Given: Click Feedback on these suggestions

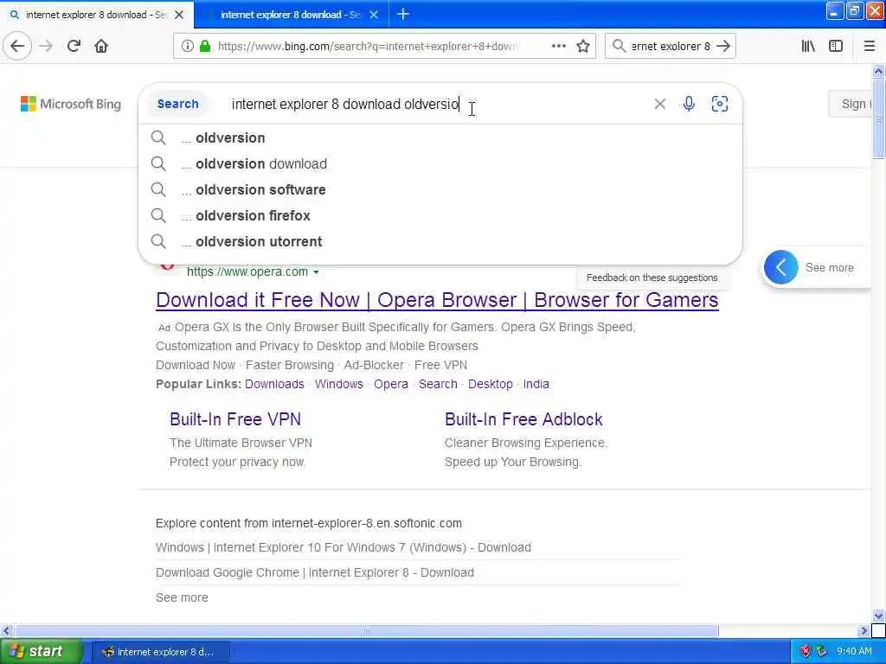Looking at the screenshot, I should (x=652, y=278).
